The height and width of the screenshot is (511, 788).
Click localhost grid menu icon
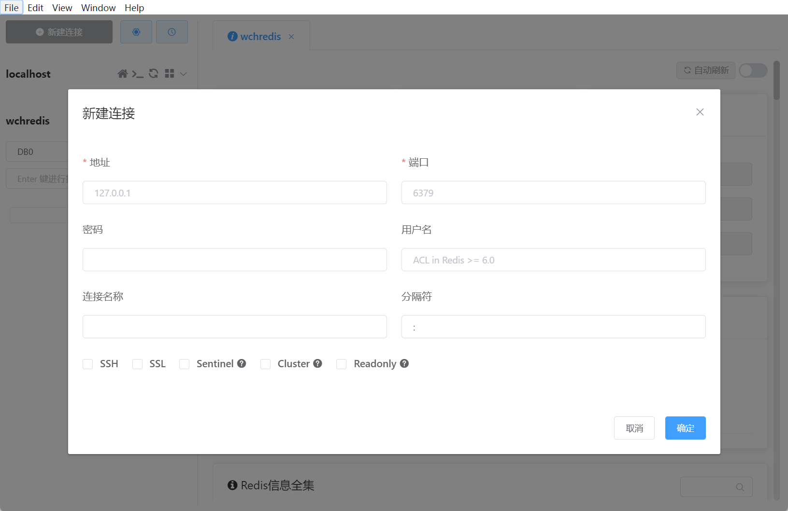pos(169,74)
